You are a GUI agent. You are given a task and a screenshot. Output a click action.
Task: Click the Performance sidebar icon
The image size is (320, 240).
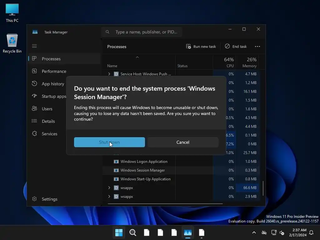[x=34, y=71]
